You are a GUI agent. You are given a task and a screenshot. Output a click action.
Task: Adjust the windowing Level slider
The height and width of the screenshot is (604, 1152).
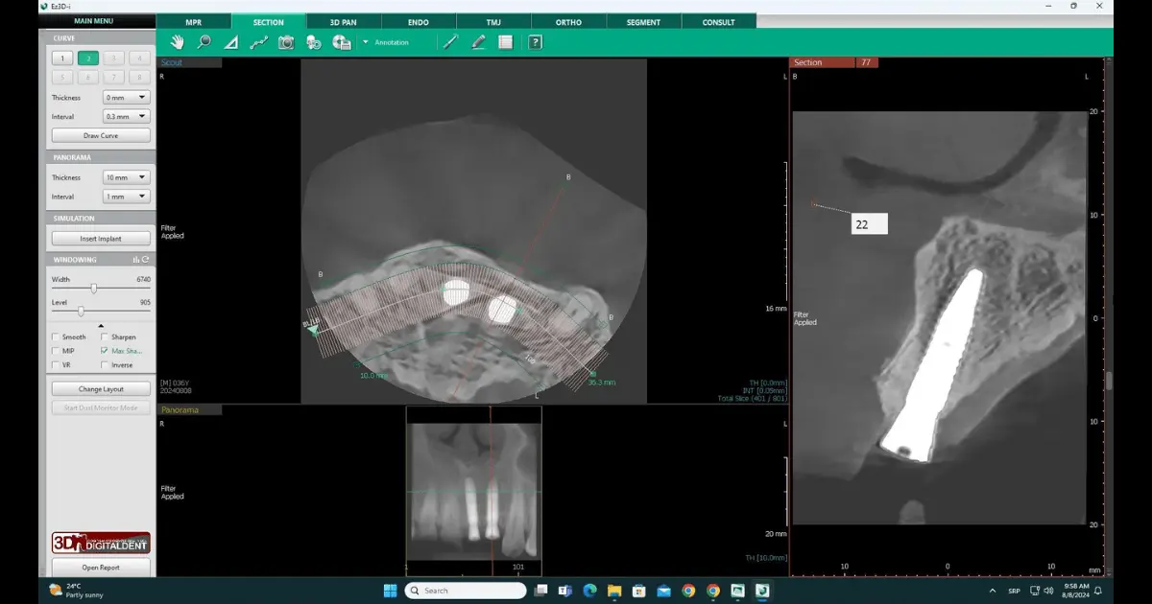pyautogui.click(x=81, y=312)
